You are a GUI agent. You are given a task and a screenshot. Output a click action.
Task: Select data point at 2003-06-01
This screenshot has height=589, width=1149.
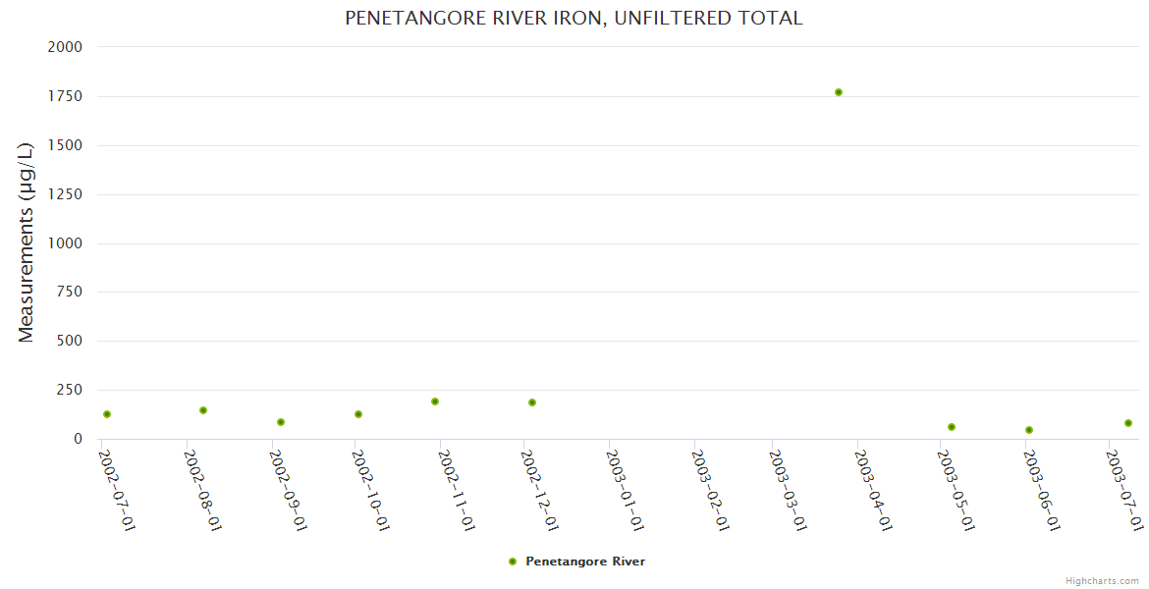point(1029,430)
